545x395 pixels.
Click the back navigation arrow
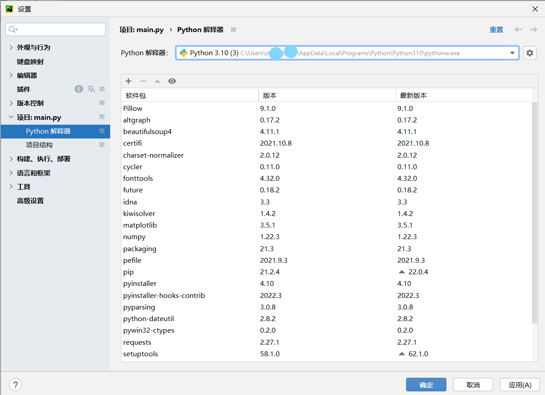[518, 29]
